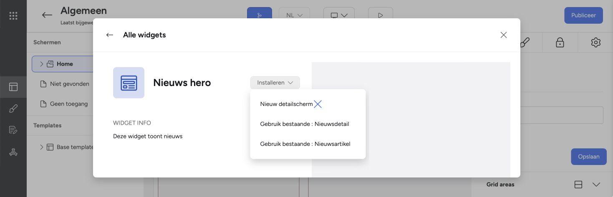The width and height of the screenshot is (613, 197).
Task: Click the Nieuws hero widget icon
Action: click(x=129, y=83)
